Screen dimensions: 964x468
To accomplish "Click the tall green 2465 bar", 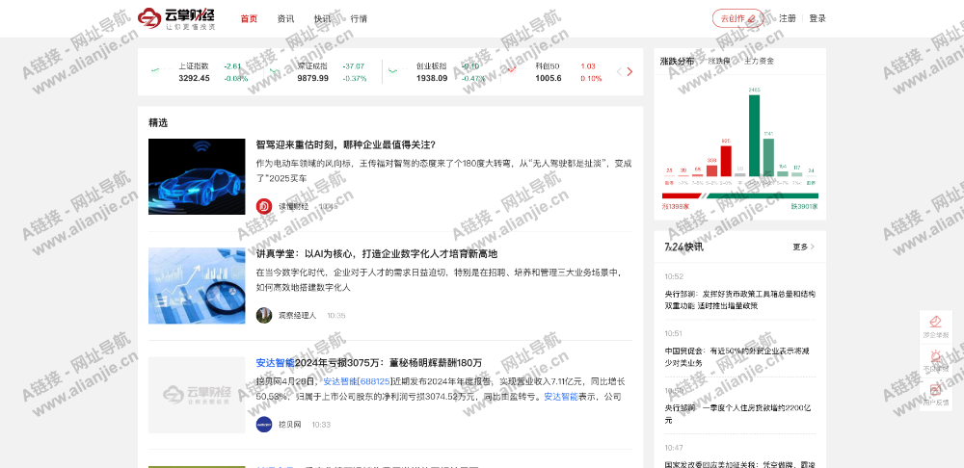I will click(x=755, y=135).
